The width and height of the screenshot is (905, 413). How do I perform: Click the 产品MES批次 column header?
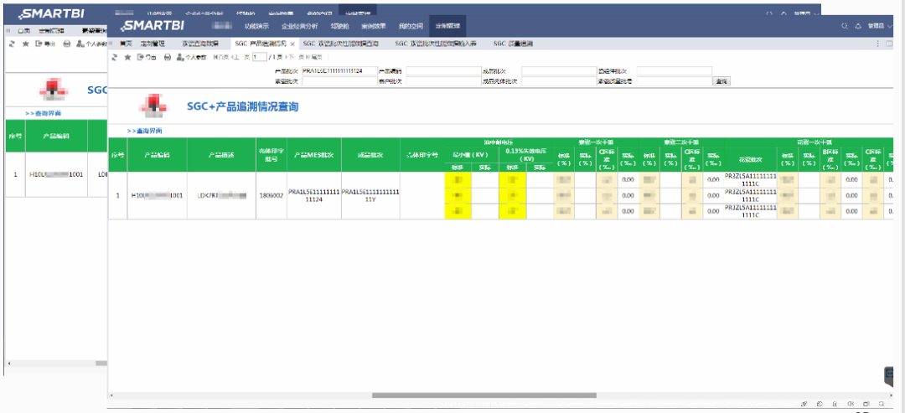(x=314, y=155)
